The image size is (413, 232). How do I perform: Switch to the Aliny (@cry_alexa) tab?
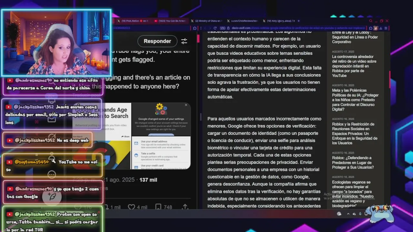[x=279, y=21]
